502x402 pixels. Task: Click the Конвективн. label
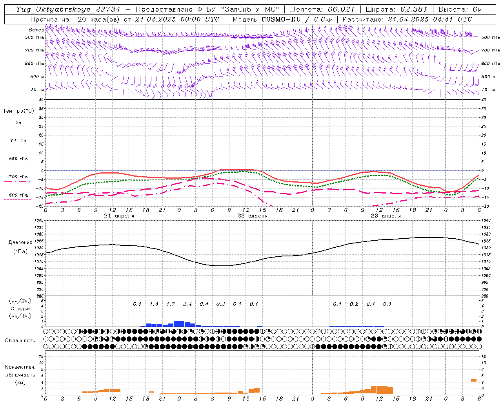[20, 367]
